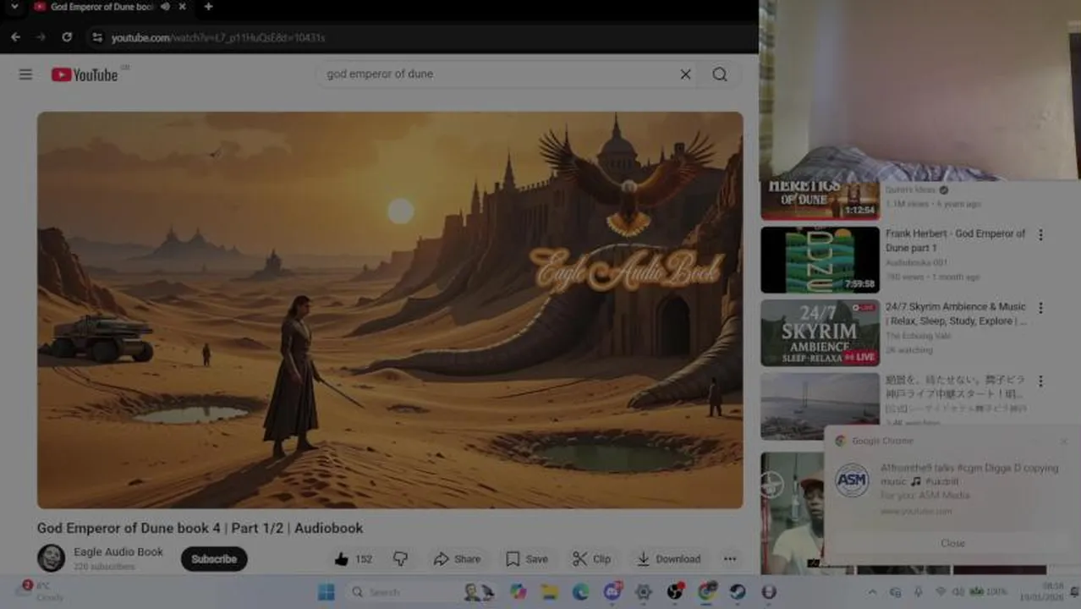
Task: Mute the tab using the speaker icon
Action: (x=165, y=7)
